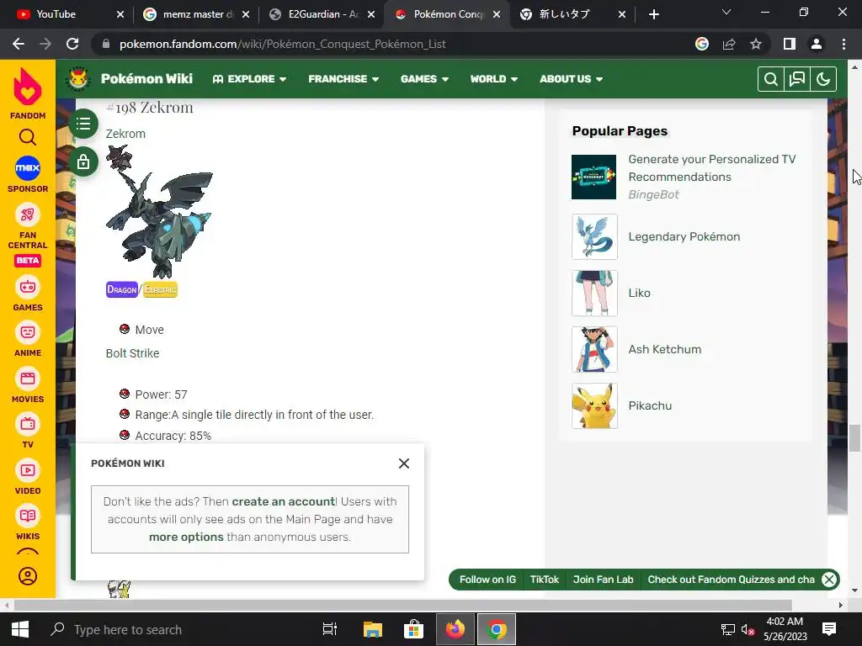Click the Google icon in address bar
Viewport: 862px width, 646px height.
(x=702, y=44)
